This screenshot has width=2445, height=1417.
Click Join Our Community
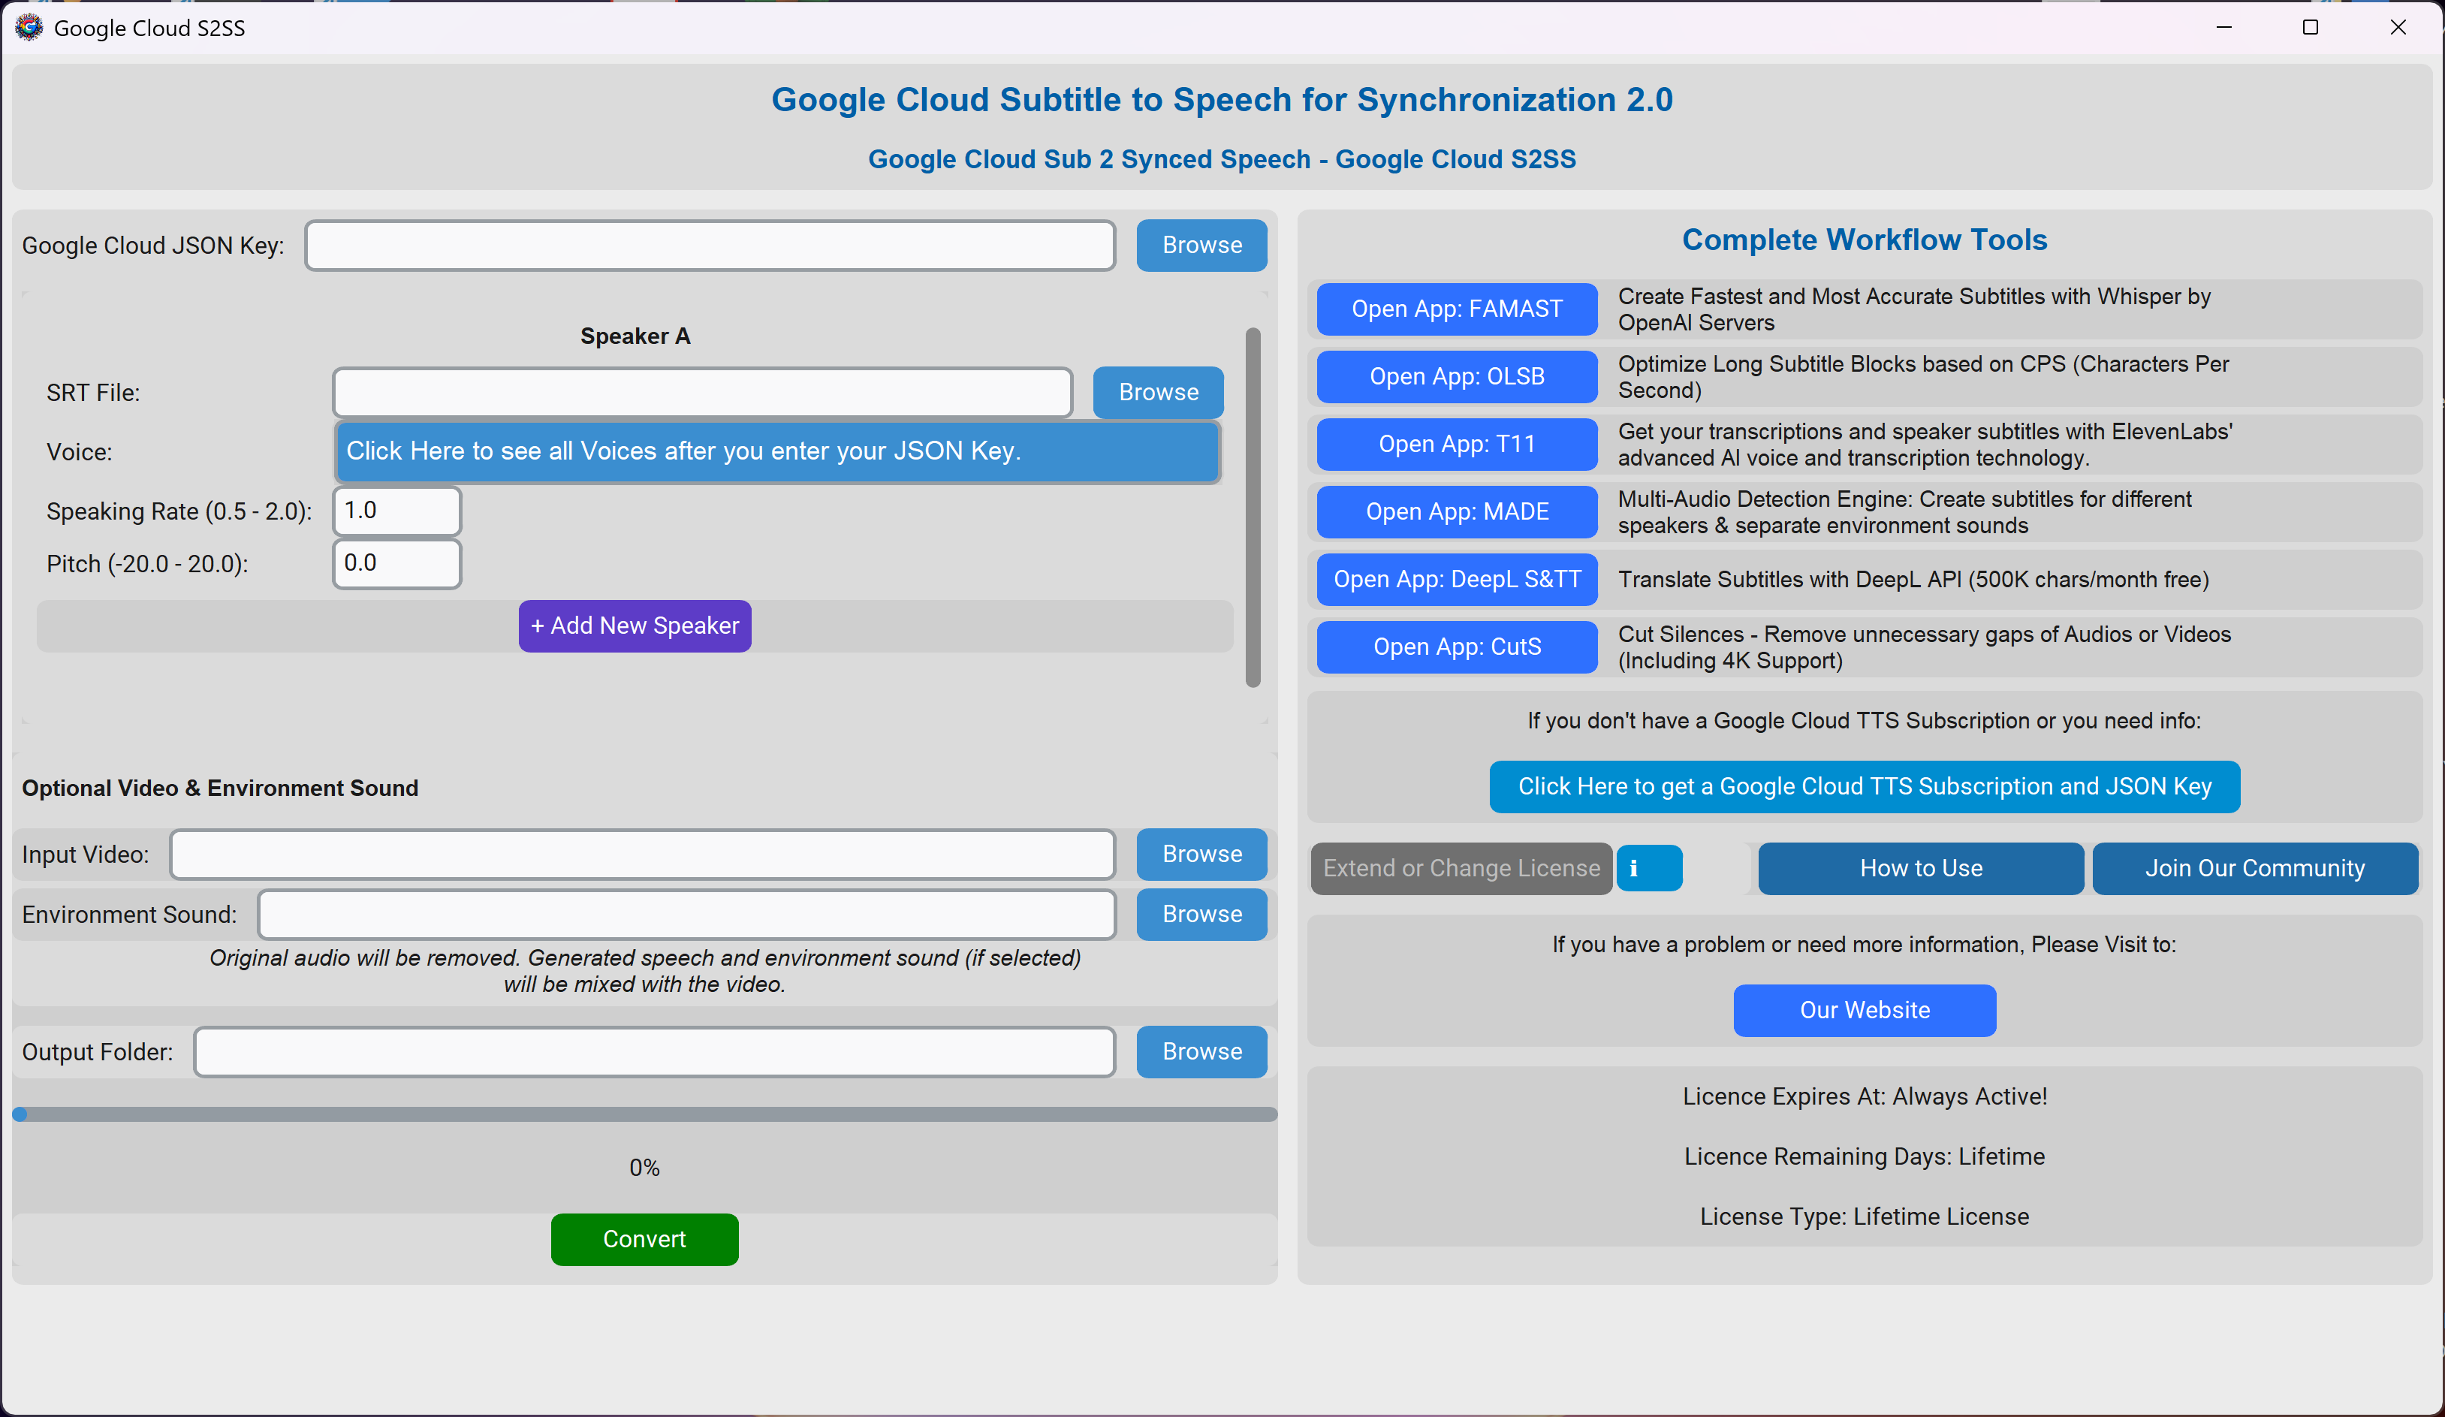point(2254,869)
